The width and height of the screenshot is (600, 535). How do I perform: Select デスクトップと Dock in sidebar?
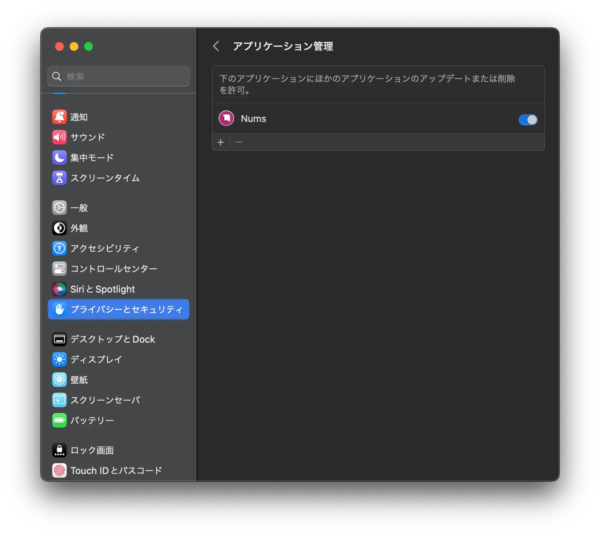[x=112, y=339]
